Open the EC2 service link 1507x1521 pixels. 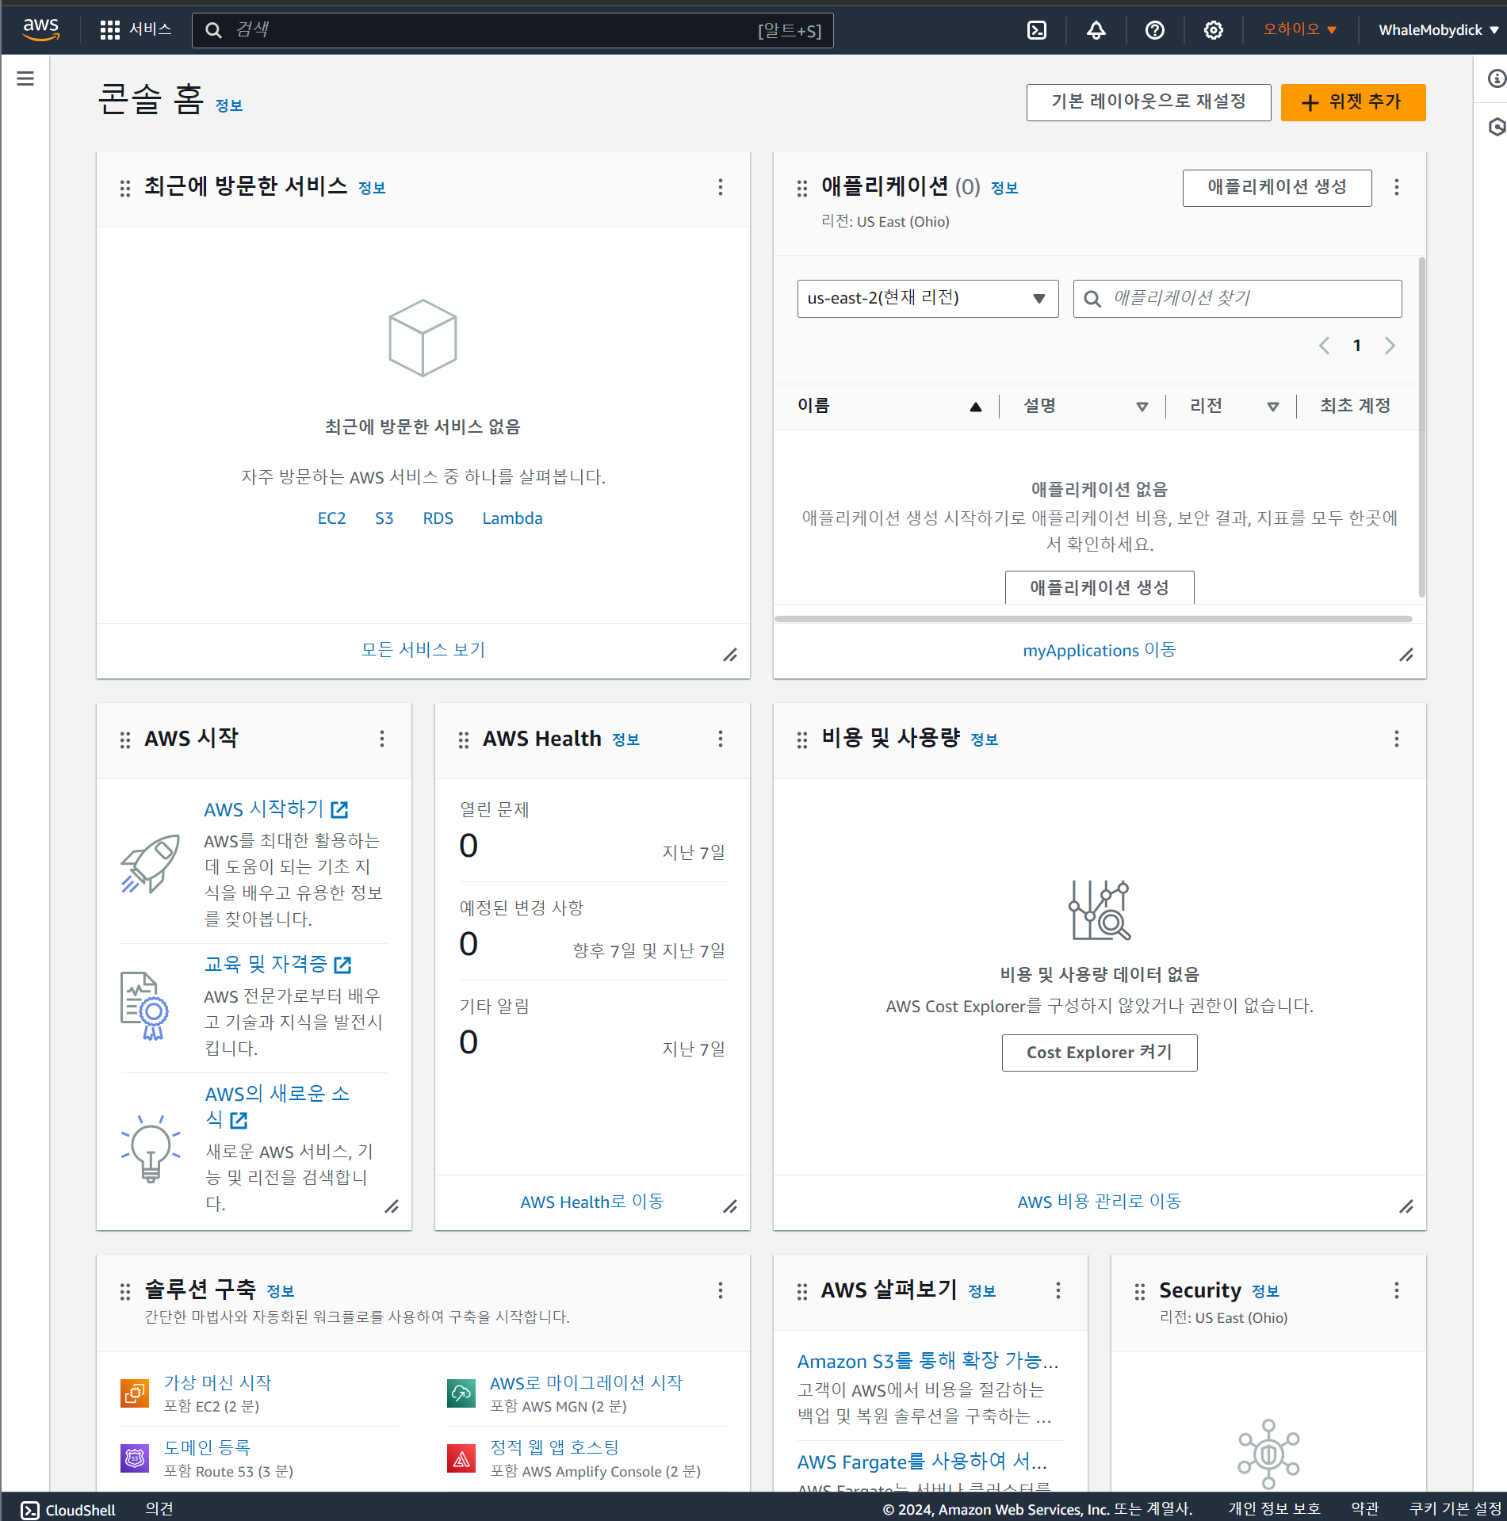click(331, 518)
